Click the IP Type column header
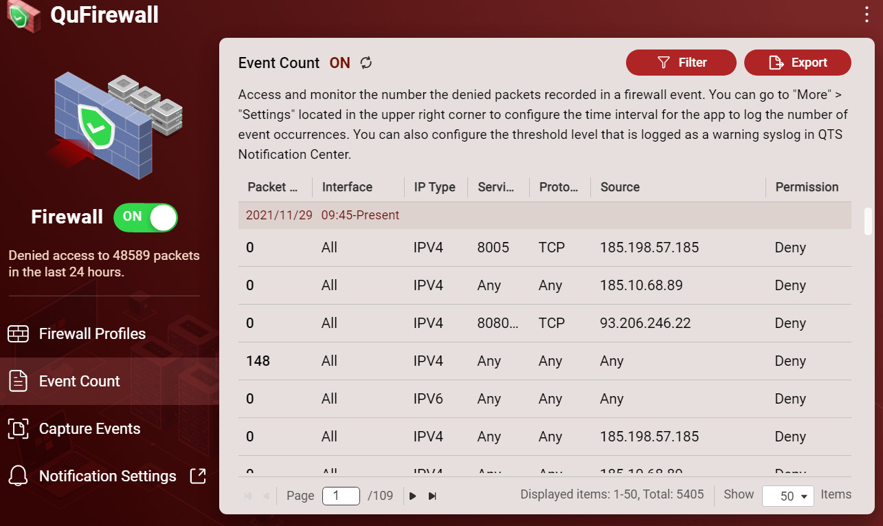Image resolution: width=883 pixels, height=526 pixels. click(x=434, y=187)
